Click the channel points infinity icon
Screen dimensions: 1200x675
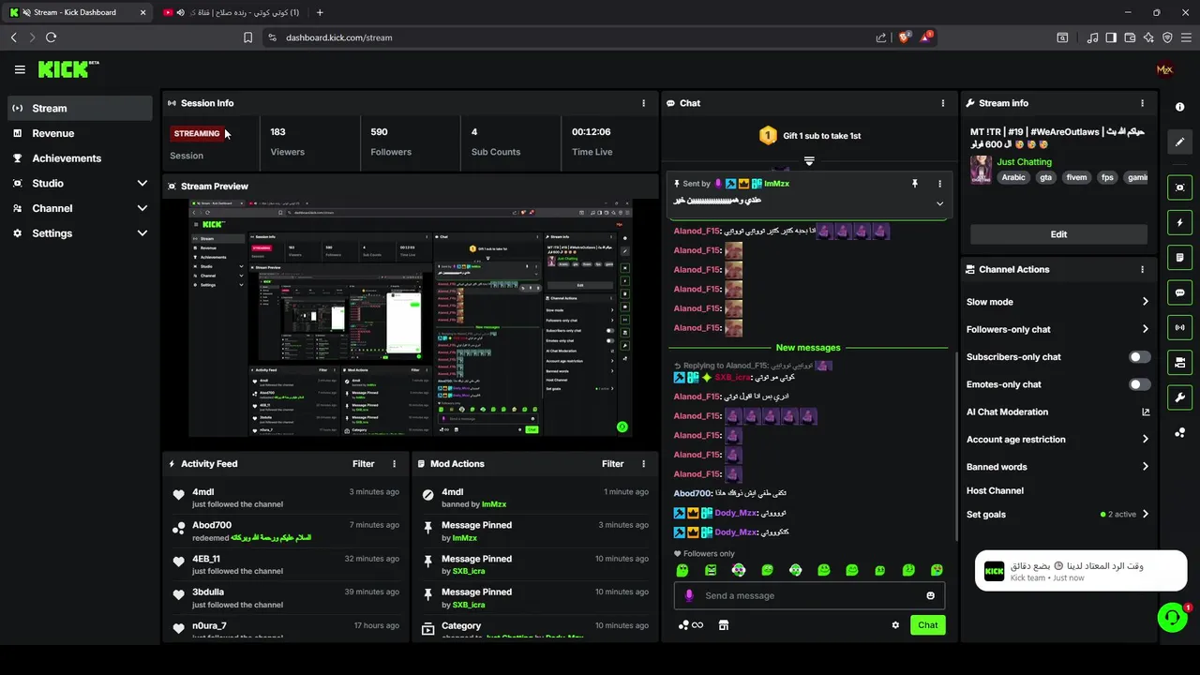coord(691,625)
